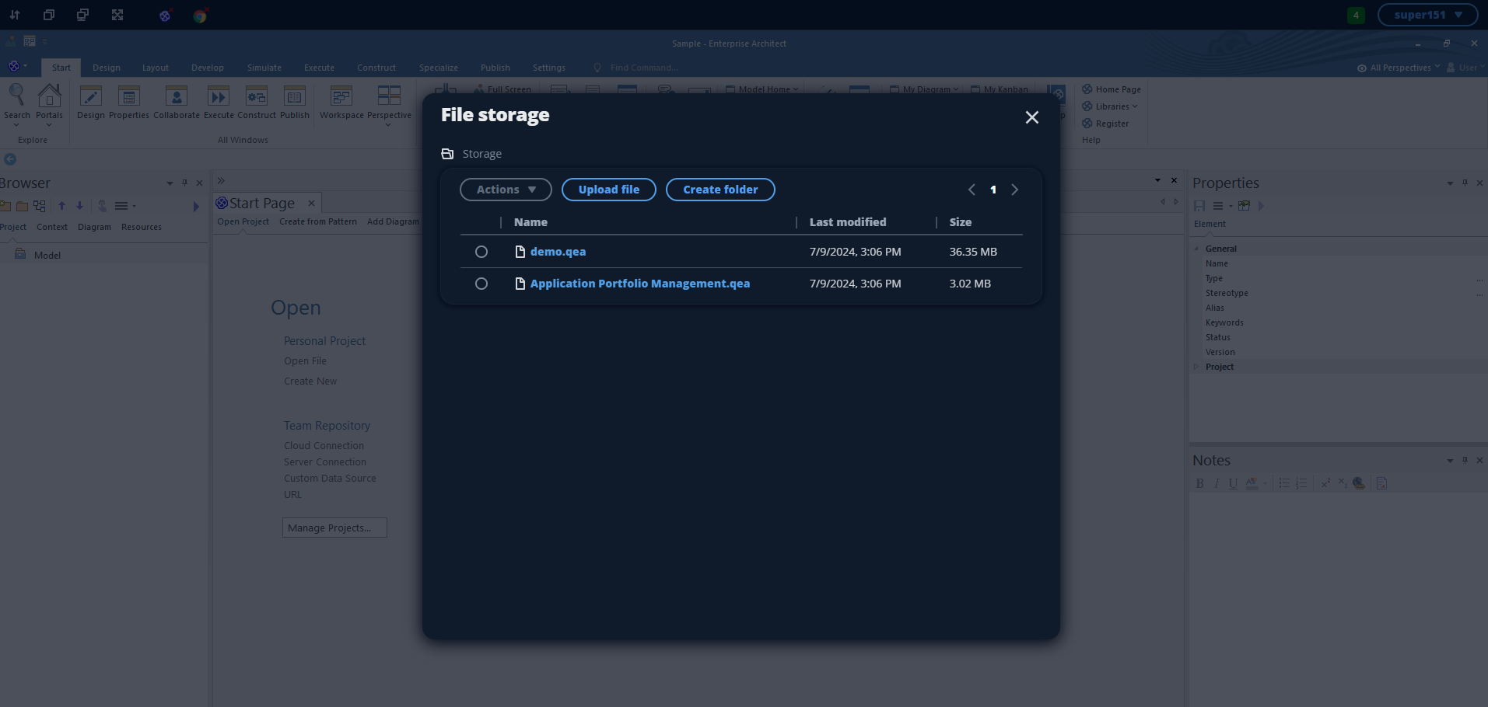Go to previous page of file list
Image resolution: width=1488 pixels, height=707 pixels.
pyautogui.click(x=972, y=190)
